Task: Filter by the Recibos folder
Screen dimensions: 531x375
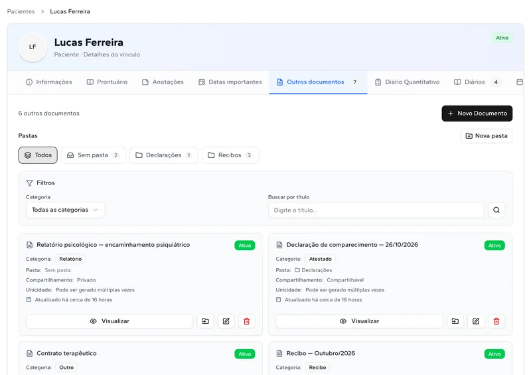Action: pyautogui.click(x=230, y=155)
